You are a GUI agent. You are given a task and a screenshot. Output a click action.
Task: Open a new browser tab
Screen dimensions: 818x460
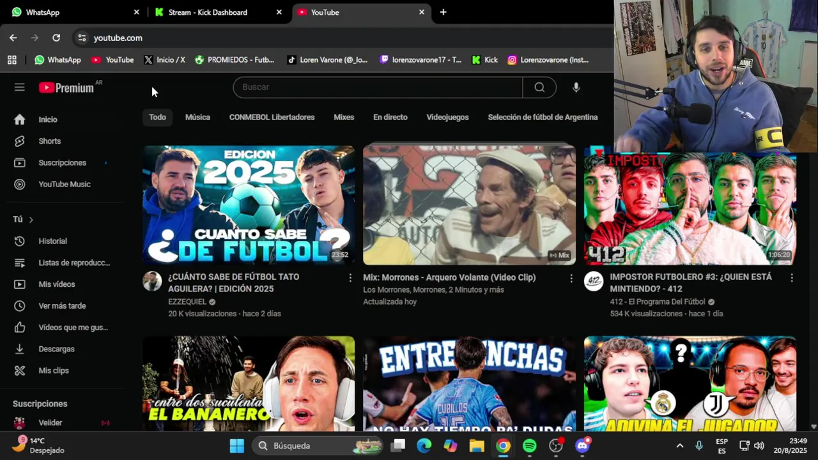pos(443,12)
